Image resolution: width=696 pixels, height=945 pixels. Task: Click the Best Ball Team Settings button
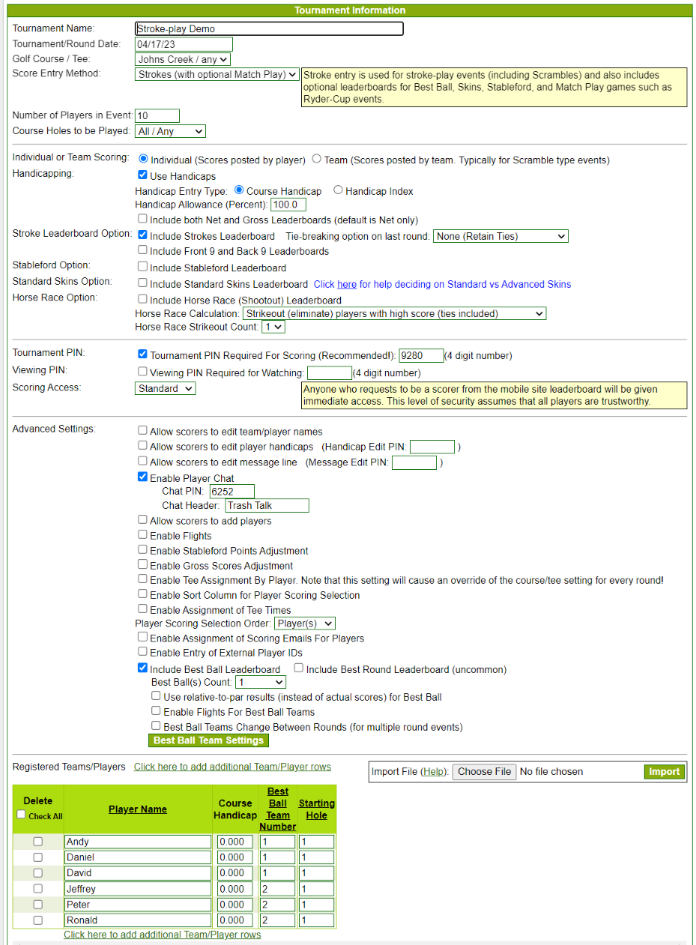click(x=208, y=740)
